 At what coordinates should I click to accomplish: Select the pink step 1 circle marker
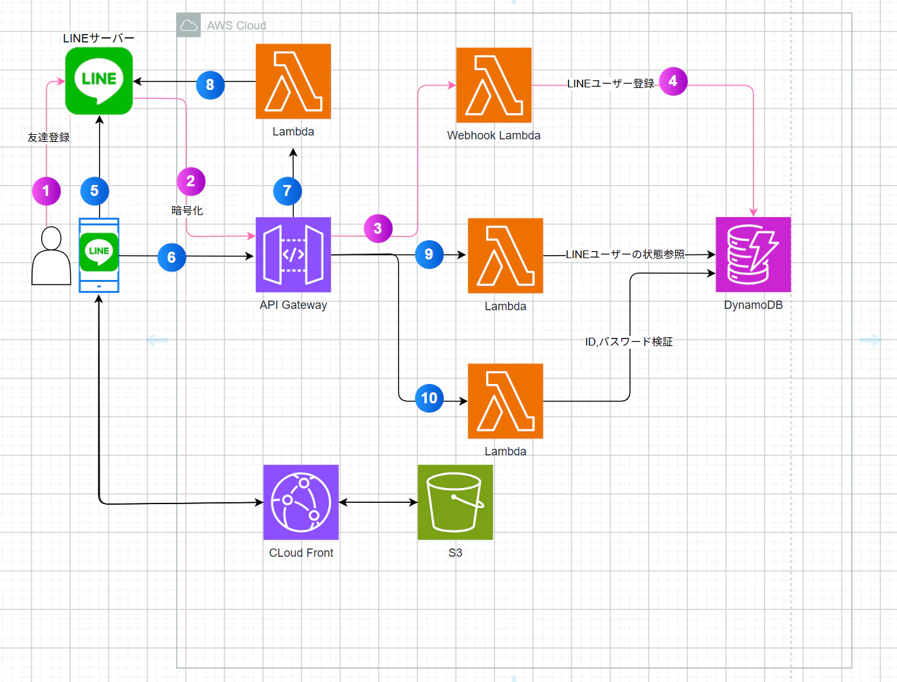46,191
